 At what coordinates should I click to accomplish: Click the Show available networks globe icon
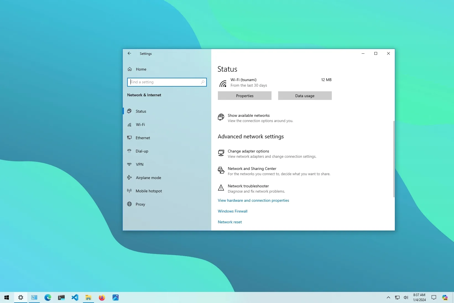[x=221, y=117]
